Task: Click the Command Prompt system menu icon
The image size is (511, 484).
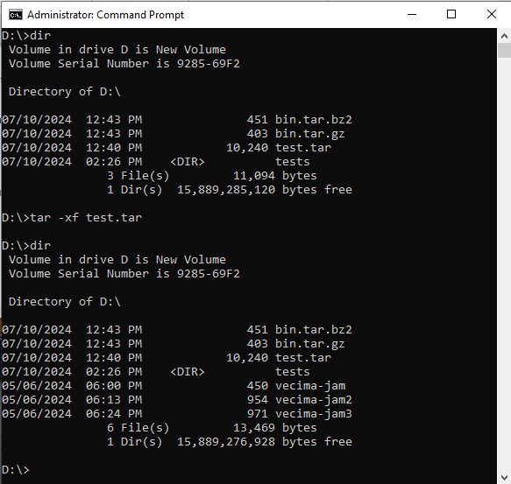Action: [15, 15]
